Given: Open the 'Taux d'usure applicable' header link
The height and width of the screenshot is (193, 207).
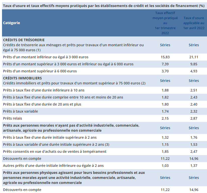Looking at the screenshot, I should 194,23.
